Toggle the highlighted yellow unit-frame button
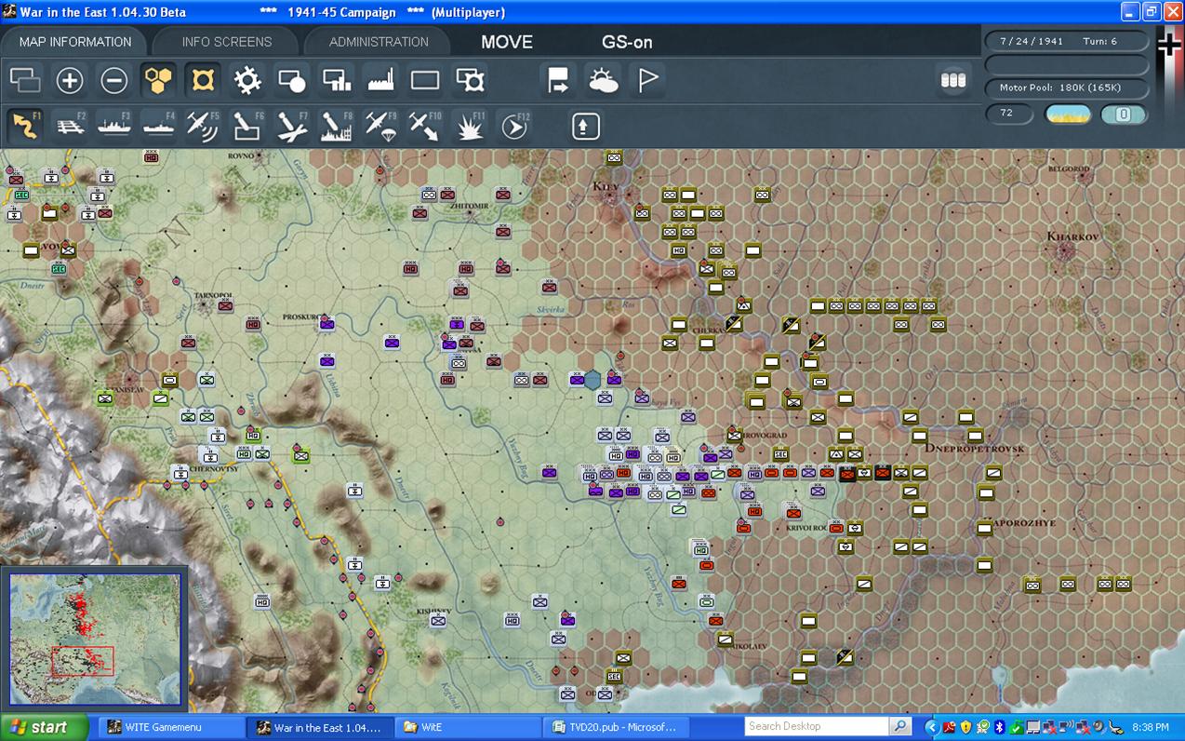Viewport: 1185px width, 741px height. tap(203, 81)
